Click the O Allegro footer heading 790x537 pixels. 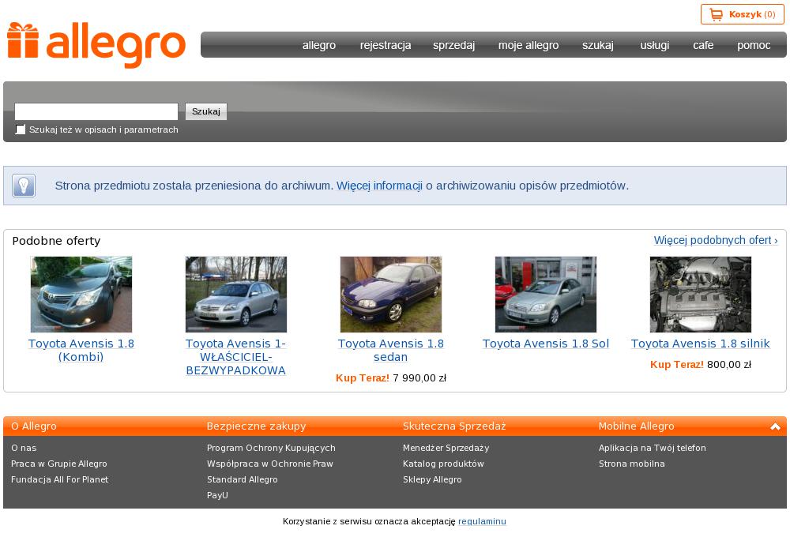tap(34, 426)
